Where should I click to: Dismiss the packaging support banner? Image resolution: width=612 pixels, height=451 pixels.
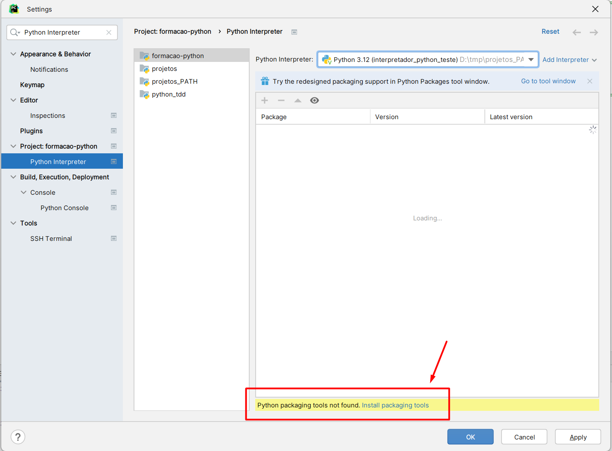point(590,81)
